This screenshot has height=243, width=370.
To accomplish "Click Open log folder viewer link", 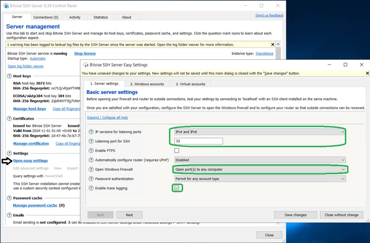I will [x=26, y=66].
